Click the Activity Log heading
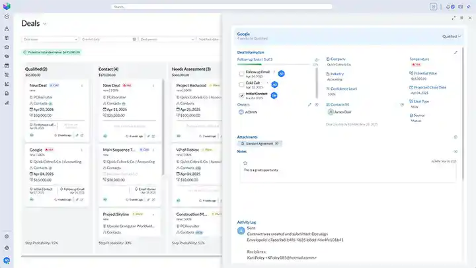This screenshot has width=476, height=268. pos(247,222)
